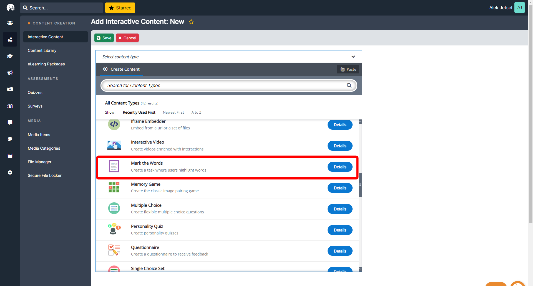Click the search magnifier in content types field

349,85
